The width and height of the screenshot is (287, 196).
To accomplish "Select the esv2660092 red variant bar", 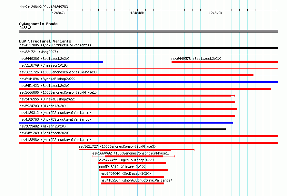I will tap(134, 156).
